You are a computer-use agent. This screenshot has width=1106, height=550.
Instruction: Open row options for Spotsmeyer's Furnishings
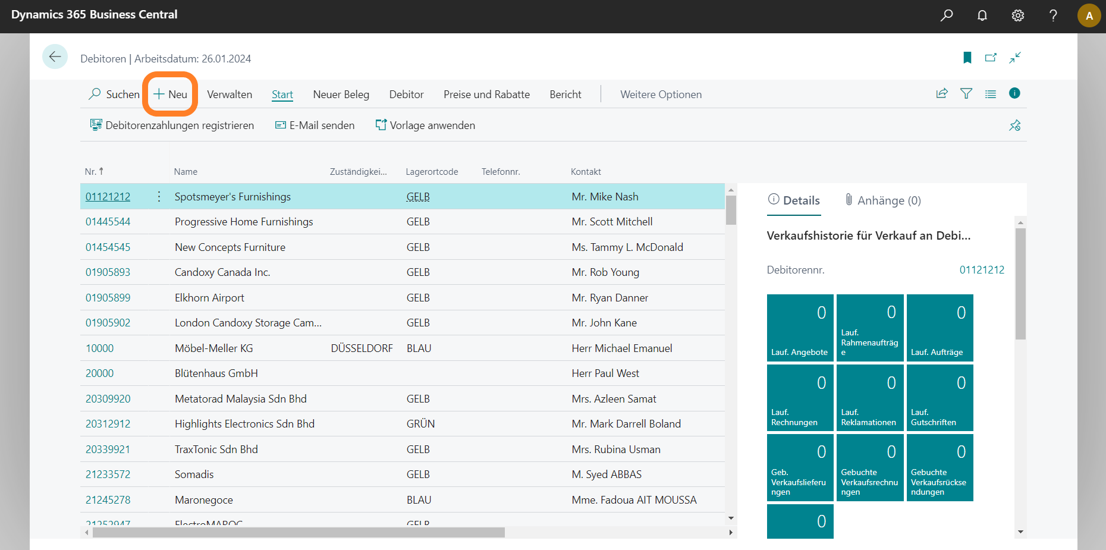point(159,197)
